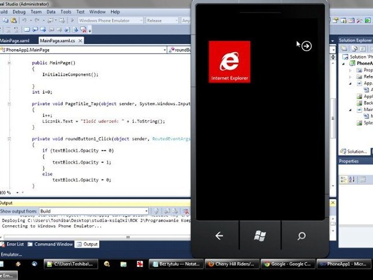Open the Internet Explorer tile in emulator

click(x=229, y=62)
